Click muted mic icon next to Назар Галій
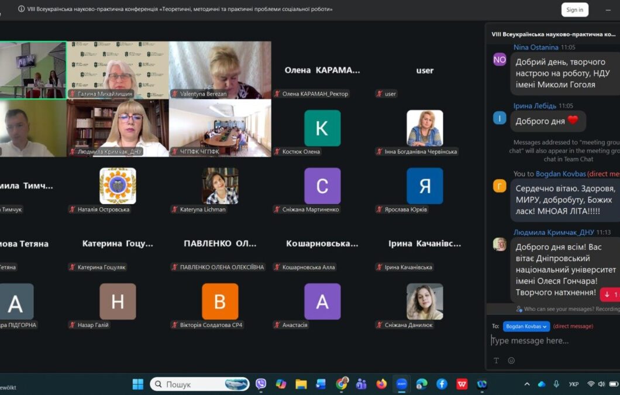Viewport: 620px width, 395px height. tap(73, 325)
